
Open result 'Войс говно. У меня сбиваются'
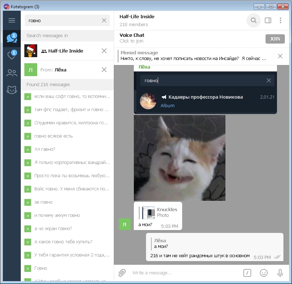tap(67, 189)
